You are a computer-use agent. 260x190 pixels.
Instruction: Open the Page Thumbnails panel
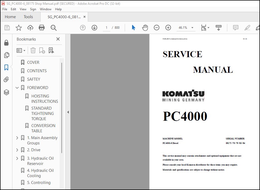(x=7, y=55)
